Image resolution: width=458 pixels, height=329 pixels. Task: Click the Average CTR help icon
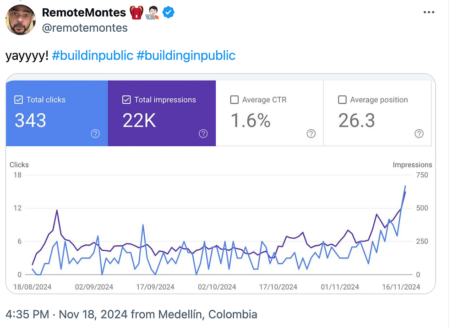(311, 134)
